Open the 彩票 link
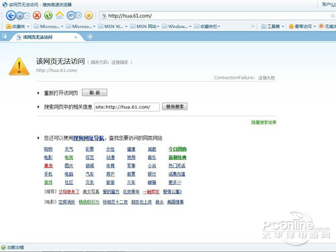This screenshot has height=252, width=336. [89, 149]
